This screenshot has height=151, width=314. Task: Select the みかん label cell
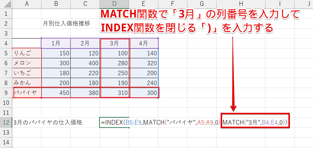point(27,83)
